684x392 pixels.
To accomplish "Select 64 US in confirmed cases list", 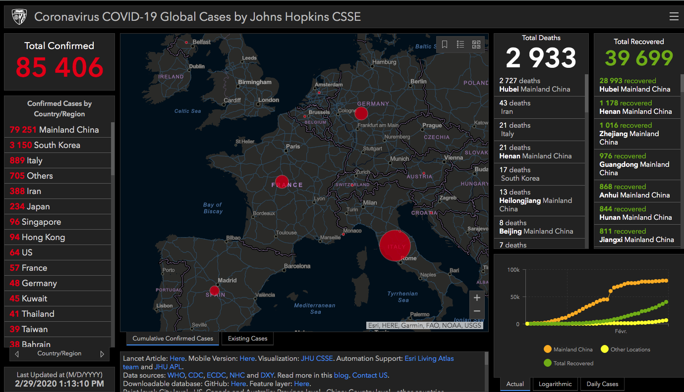I will tap(57, 252).
